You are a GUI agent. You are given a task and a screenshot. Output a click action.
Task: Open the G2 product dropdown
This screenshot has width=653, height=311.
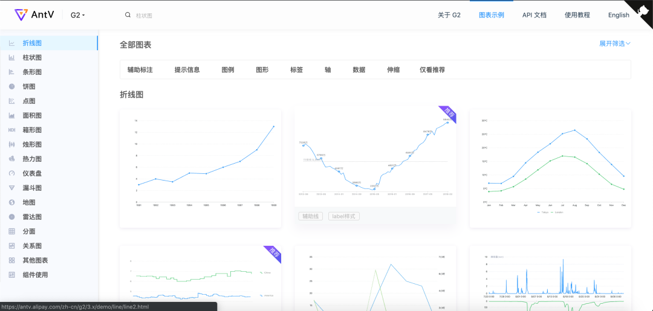coord(77,15)
